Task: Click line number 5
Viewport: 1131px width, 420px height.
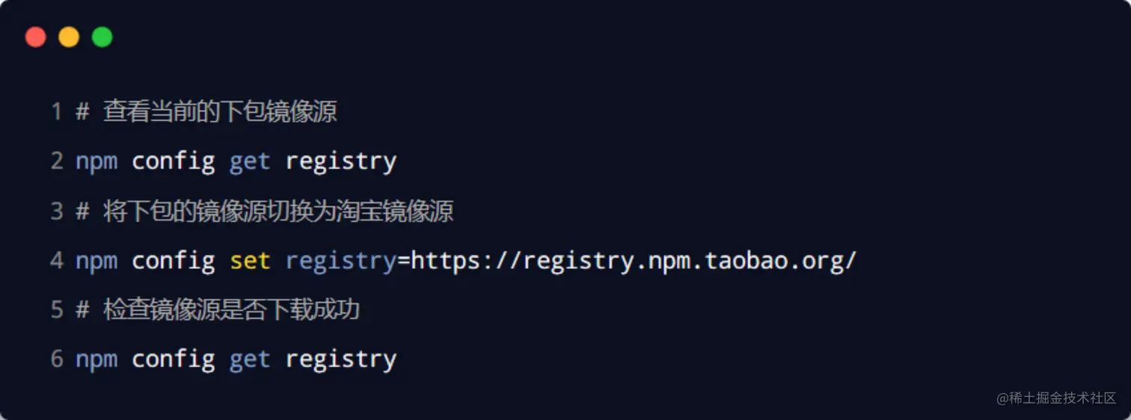Action: (x=57, y=309)
